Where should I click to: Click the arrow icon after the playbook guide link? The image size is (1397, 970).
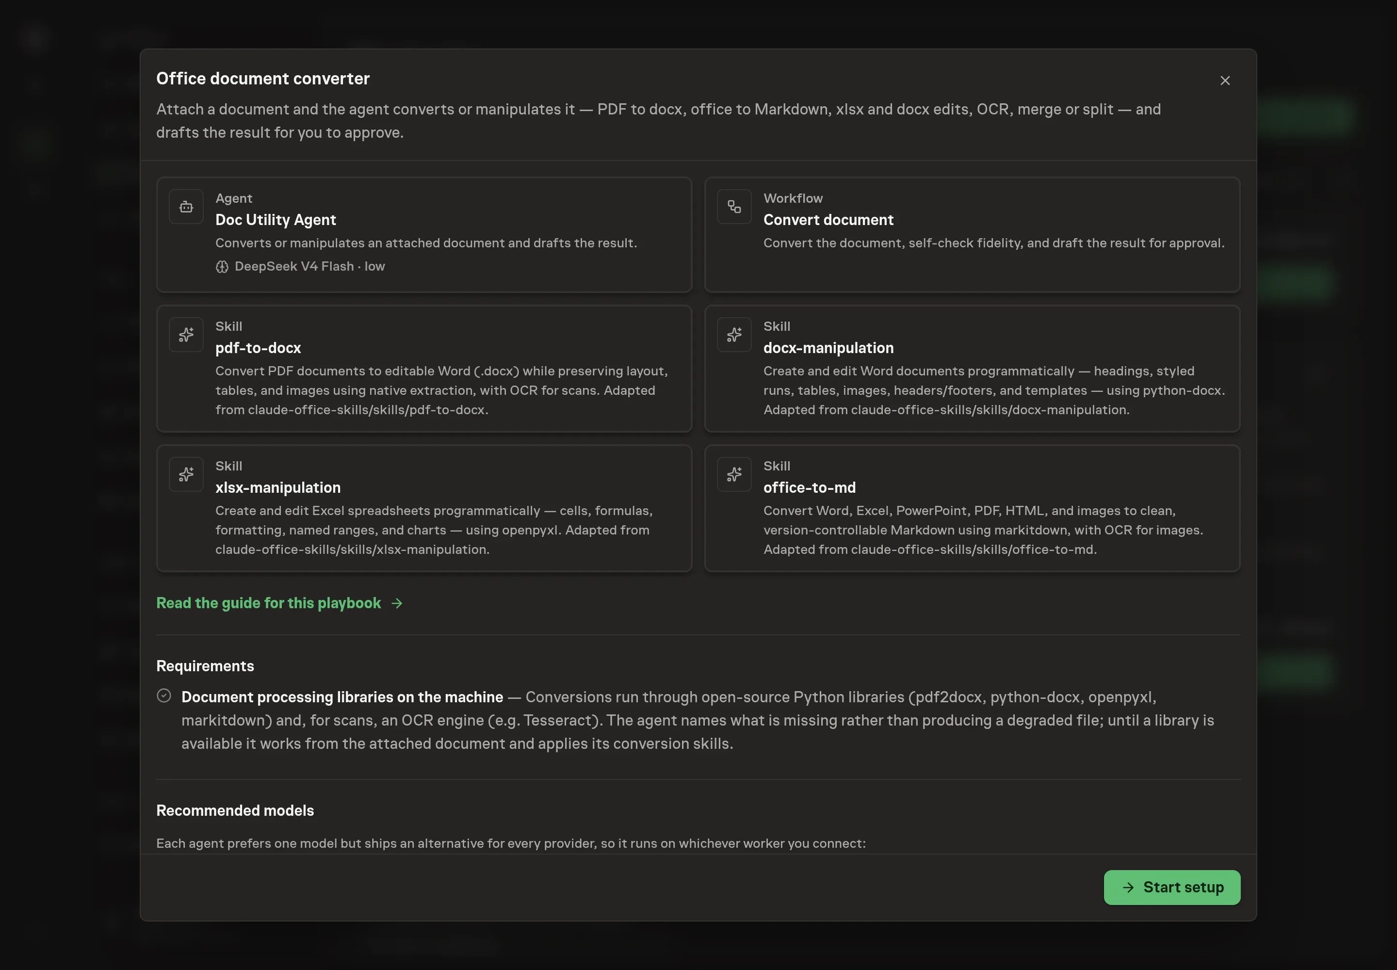(x=397, y=603)
